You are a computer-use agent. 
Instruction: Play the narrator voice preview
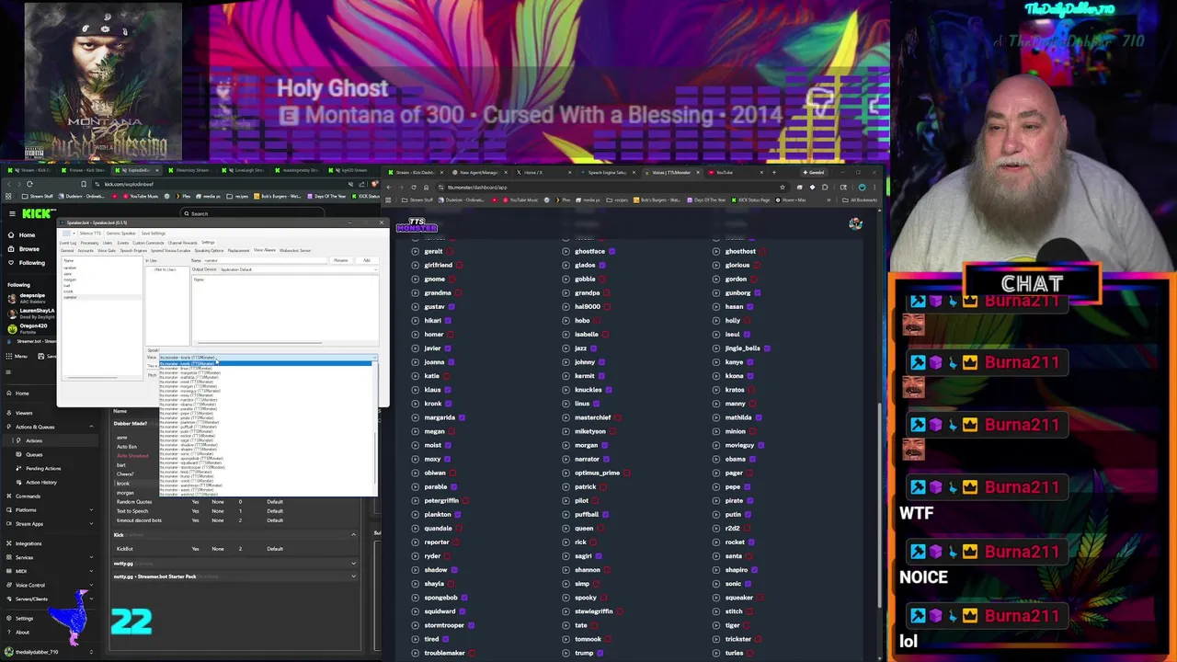pyautogui.click(x=565, y=459)
